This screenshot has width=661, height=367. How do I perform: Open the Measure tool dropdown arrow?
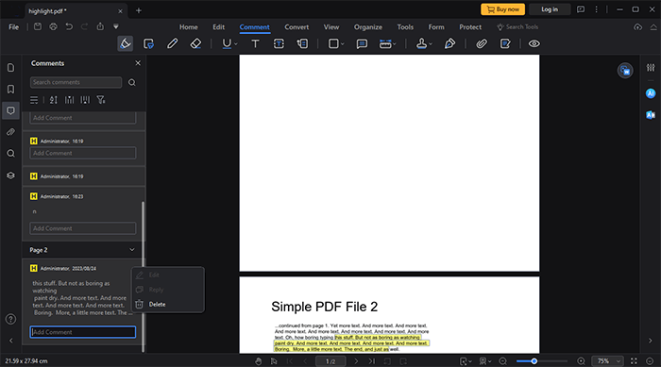coord(395,43)
